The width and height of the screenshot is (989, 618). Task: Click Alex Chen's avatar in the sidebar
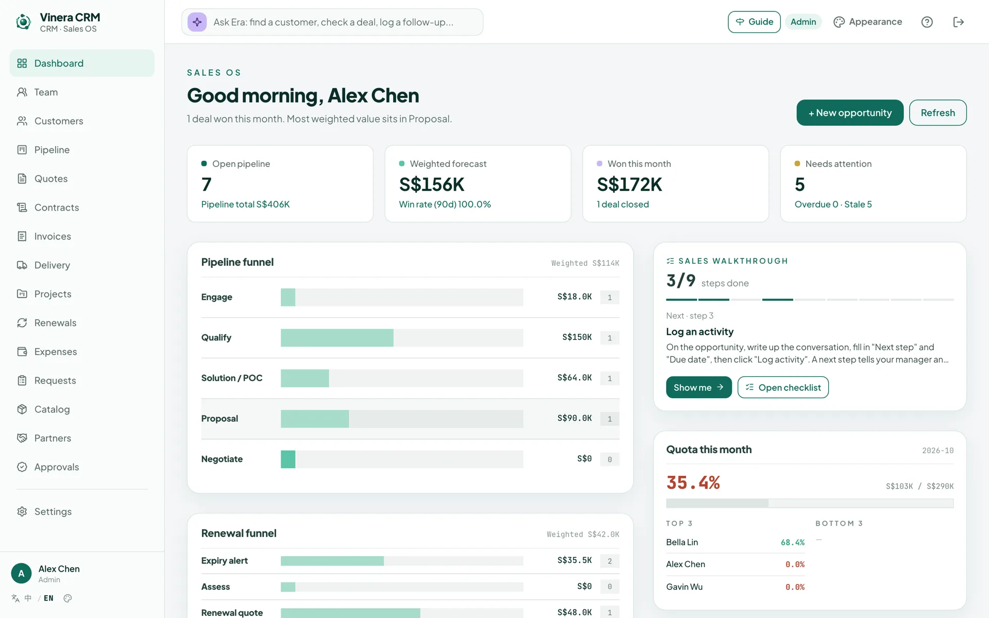tap(21, 573)
